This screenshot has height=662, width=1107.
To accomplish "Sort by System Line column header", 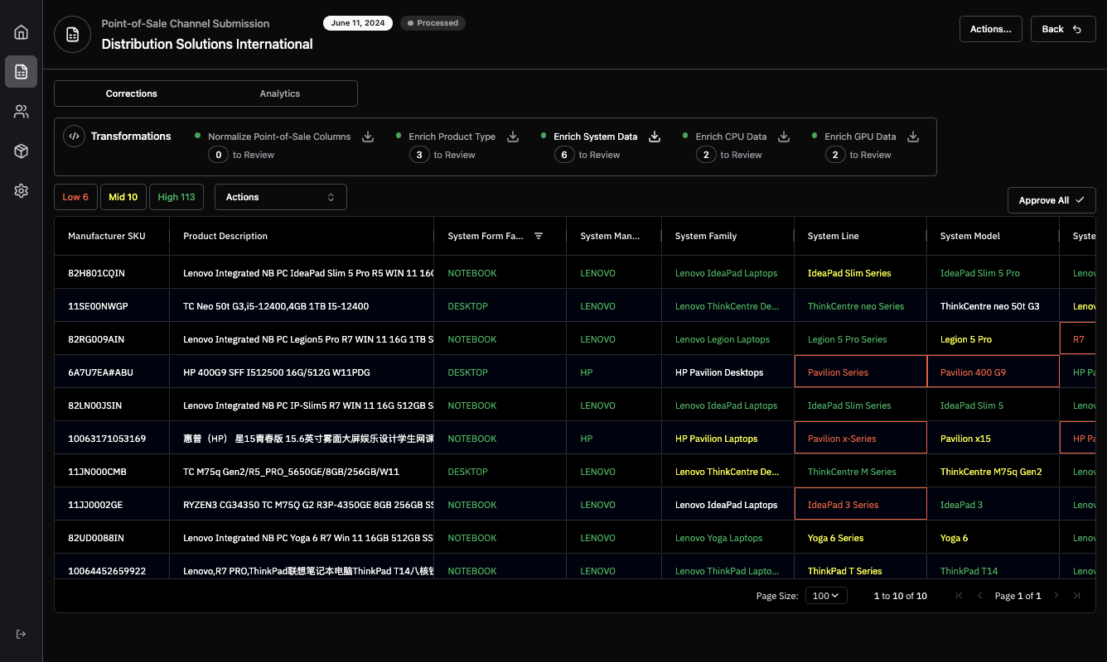I will point(833,236).
